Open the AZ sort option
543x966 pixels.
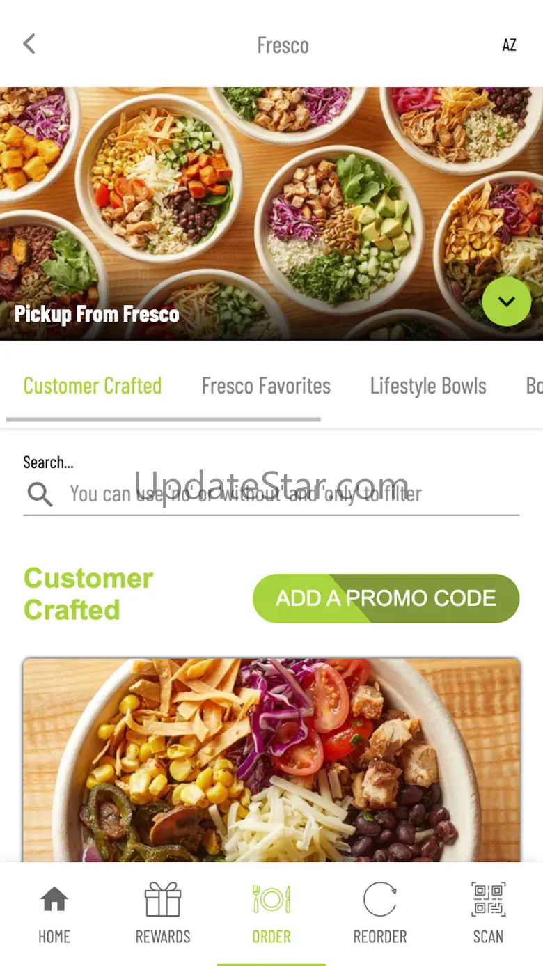click(510, 45)
